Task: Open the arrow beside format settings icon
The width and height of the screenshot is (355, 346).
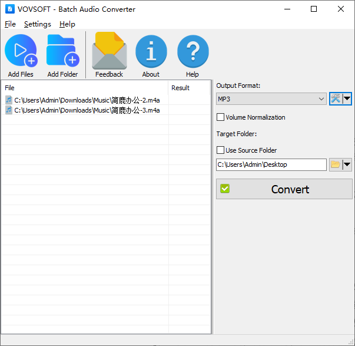Action: [x=347, y=99]
